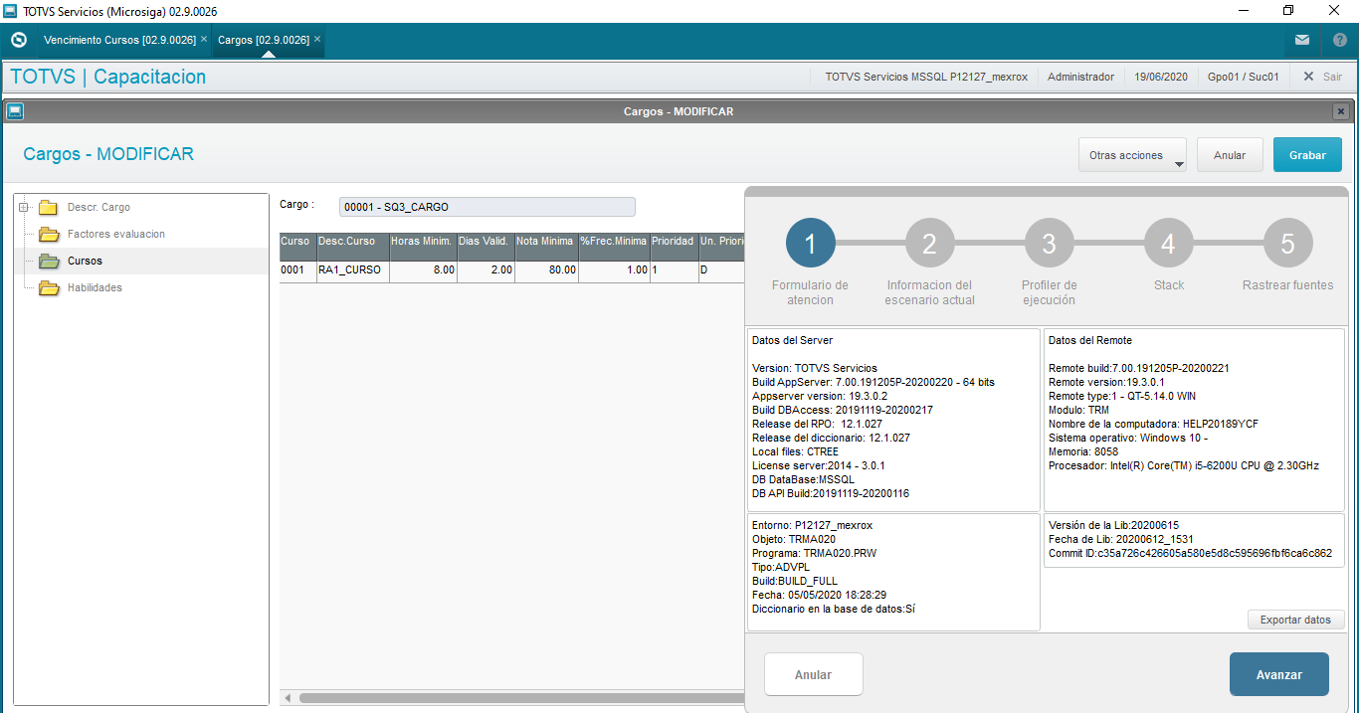The width and height of the screenshot is (1359, 713).
Task: Select the 80.00 nota minima cell
Action: point(546,270)
